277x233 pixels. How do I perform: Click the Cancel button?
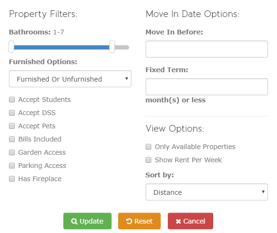pyautogui.click(x=190, y=221)
